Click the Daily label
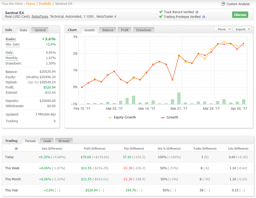Image resolution: width=256 pixels, height=198 pixels. pyautogui.click(x=9, y=53)
